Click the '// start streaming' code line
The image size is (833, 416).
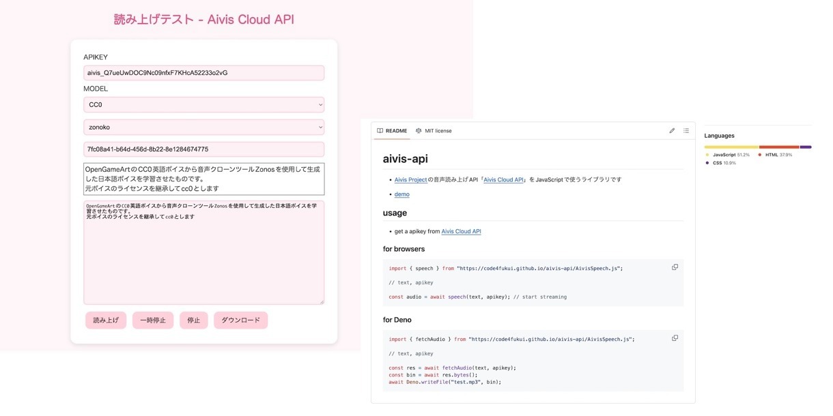478,297
